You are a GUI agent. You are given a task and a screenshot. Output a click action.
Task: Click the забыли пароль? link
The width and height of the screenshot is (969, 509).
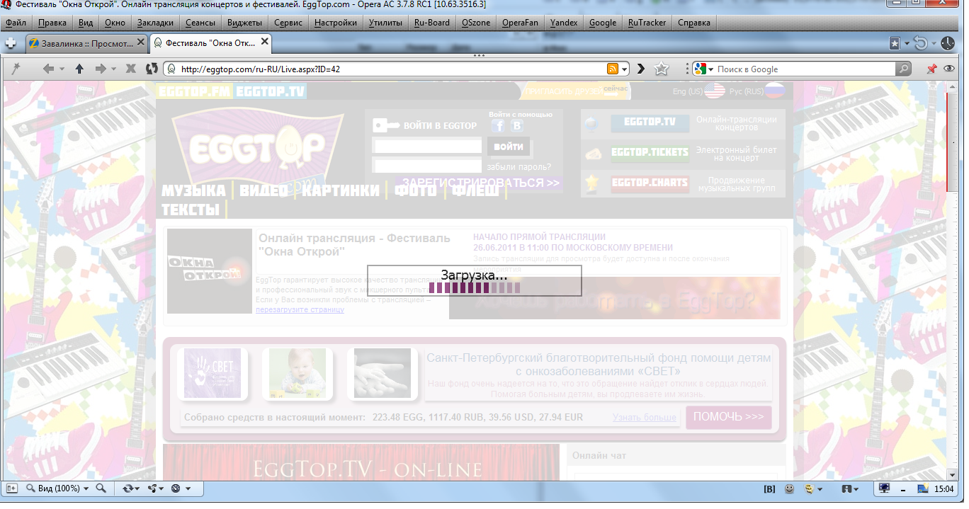pos(519,167)
